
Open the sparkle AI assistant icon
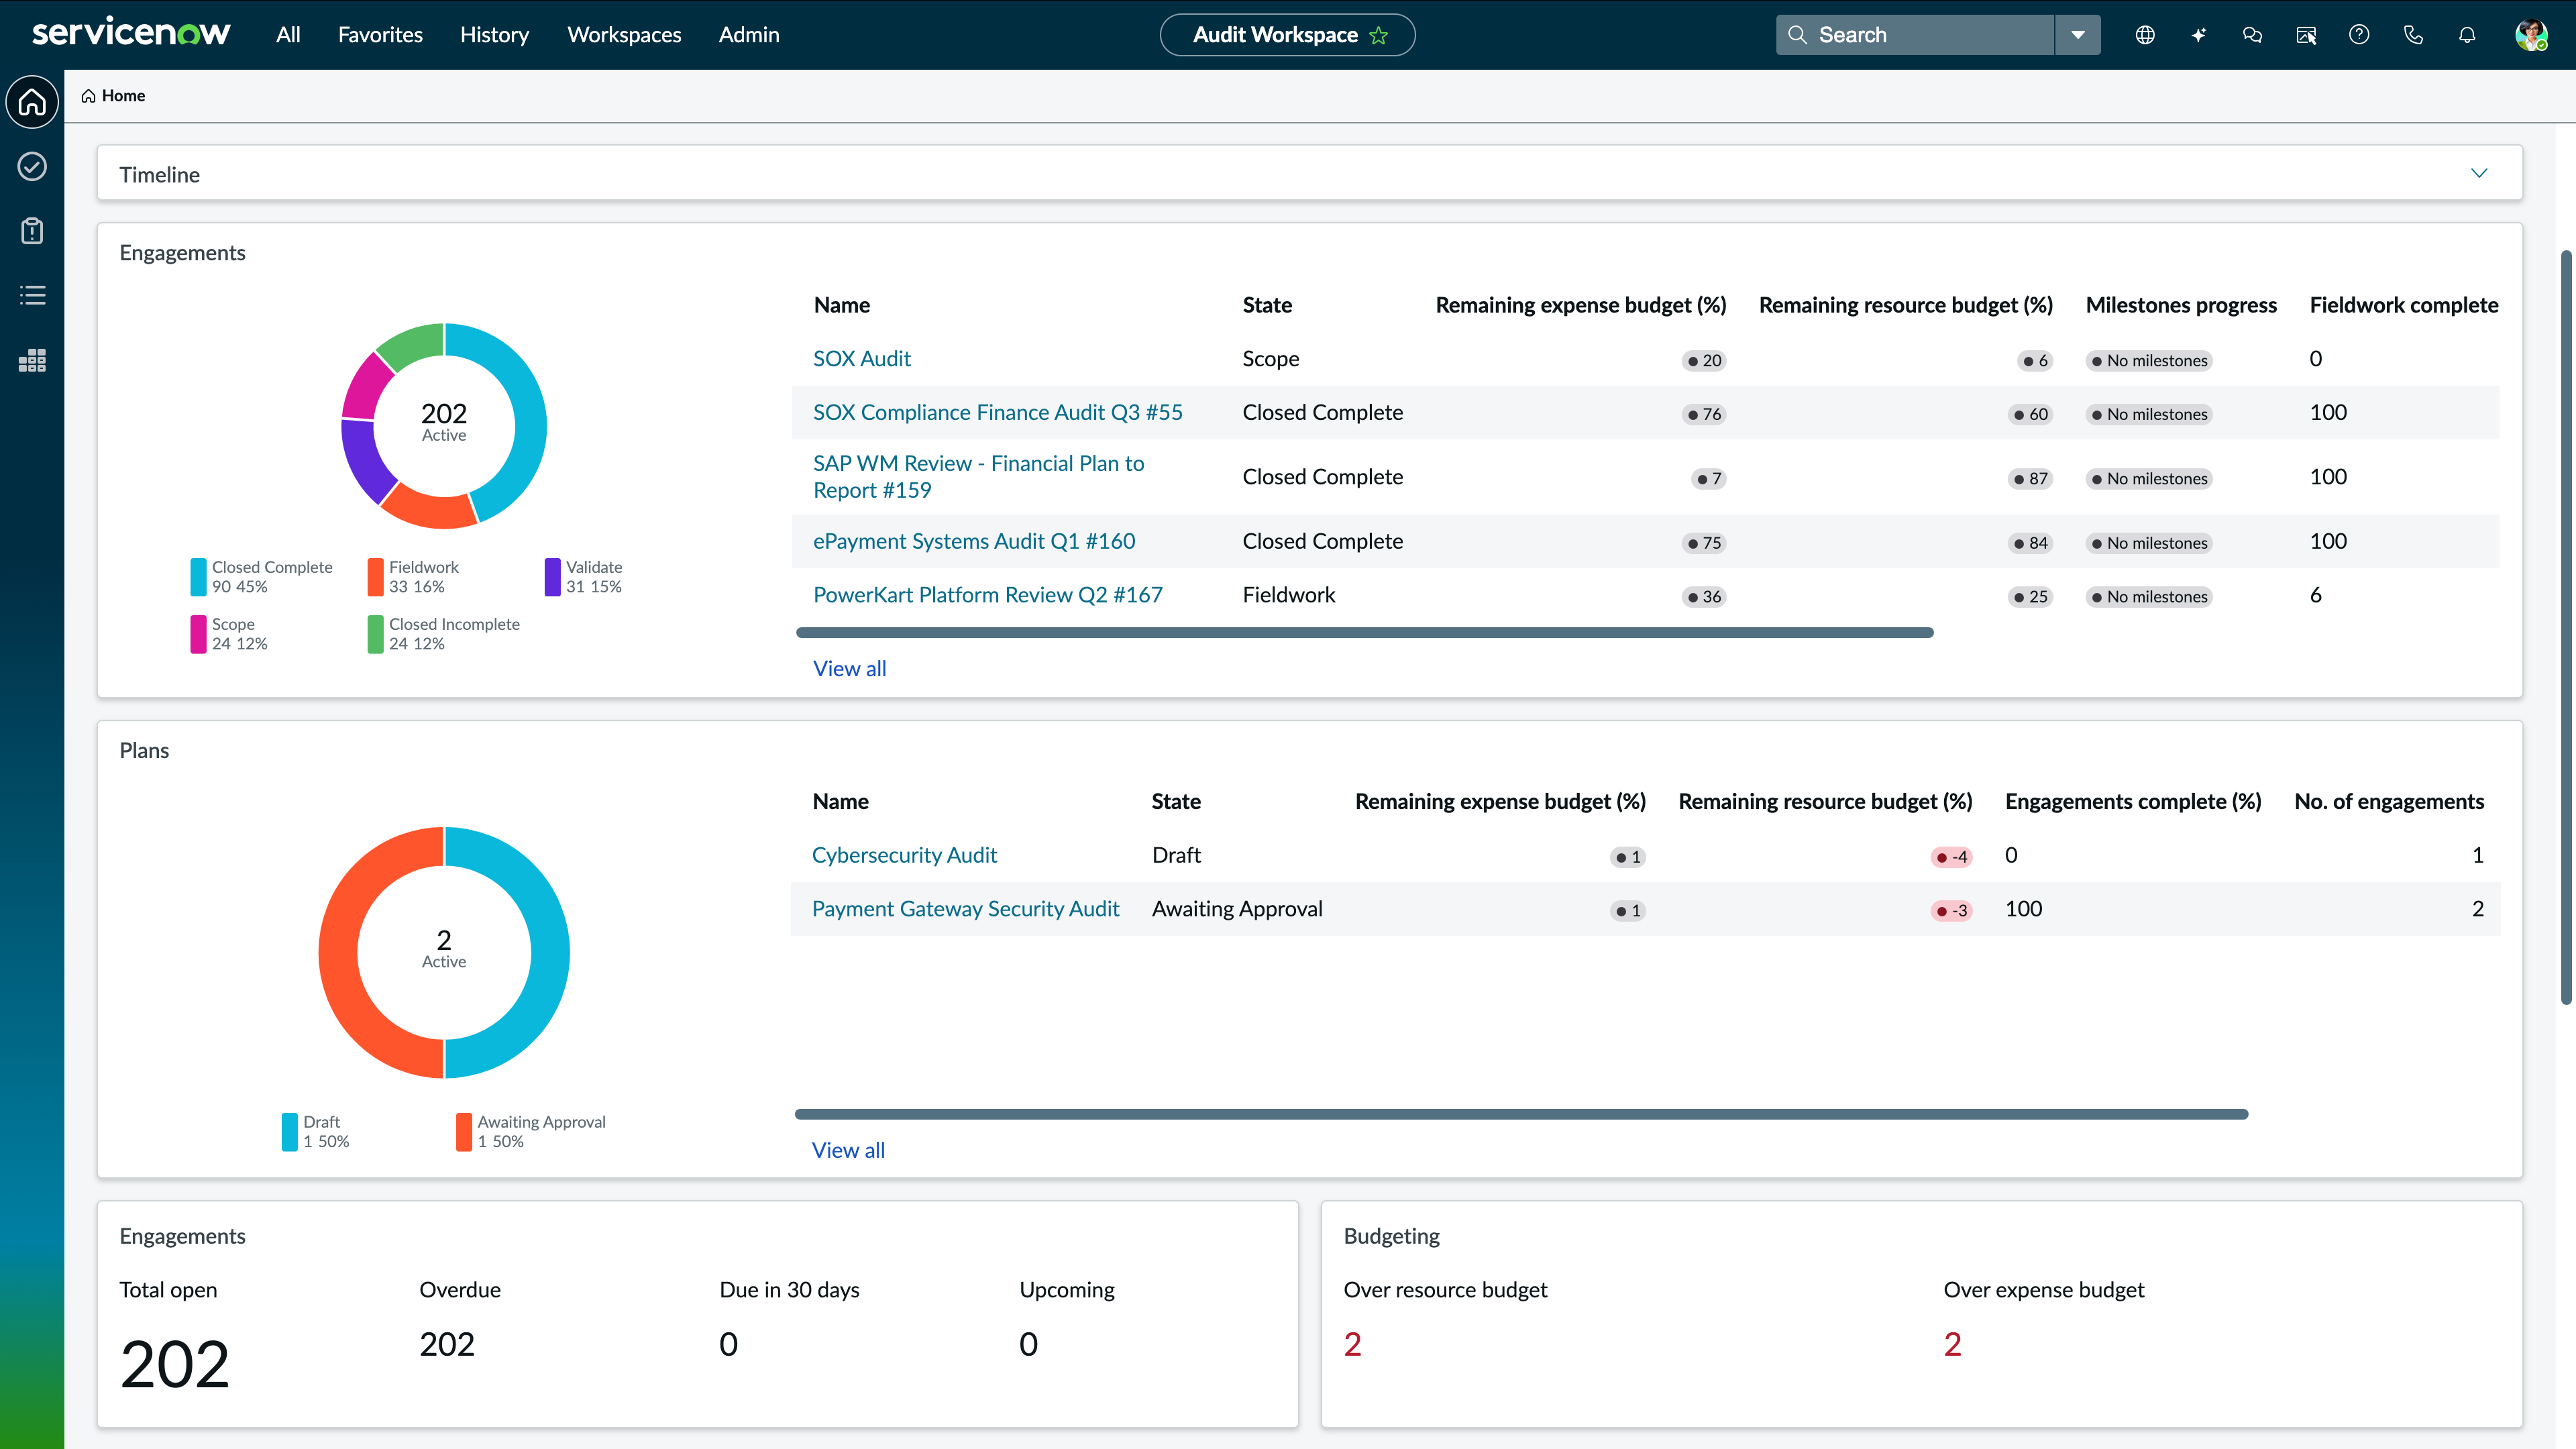pyautogui.click(x=2198, y=35)
